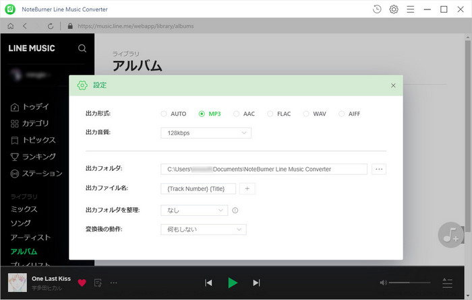Open play queue list icon

pos(447,283)
